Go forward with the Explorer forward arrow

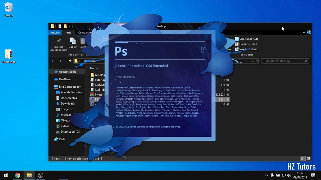point(60,61)
